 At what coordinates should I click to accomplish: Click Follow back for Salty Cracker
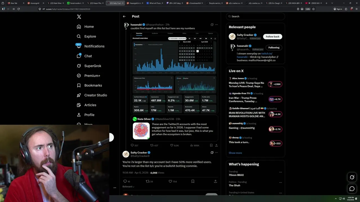click(273, 37)
